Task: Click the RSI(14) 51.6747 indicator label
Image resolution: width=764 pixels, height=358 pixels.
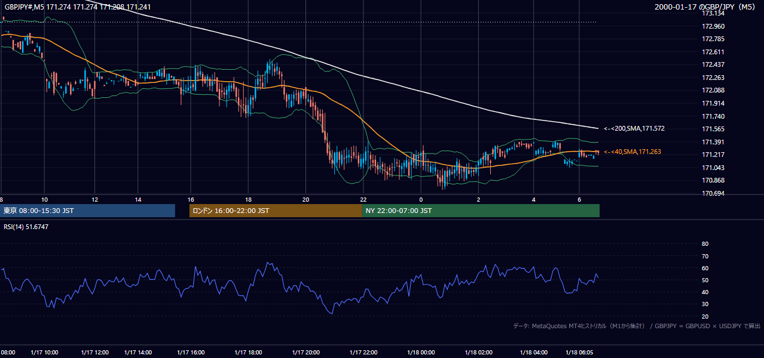Action: click(x=26, y=227)
